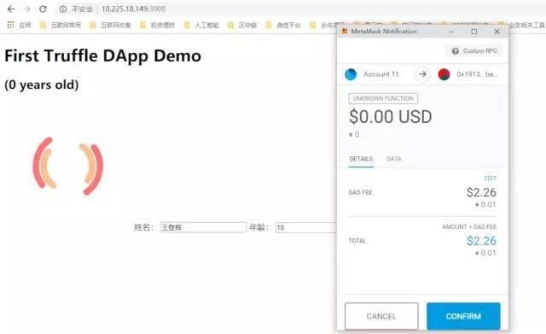Open the 人工智能 bookmark folder
546x334 pixels.
(201, 25)
